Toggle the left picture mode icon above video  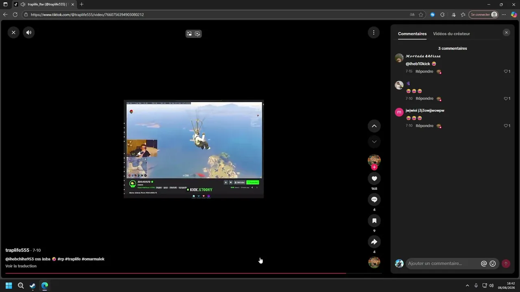(x=189, y=34)
